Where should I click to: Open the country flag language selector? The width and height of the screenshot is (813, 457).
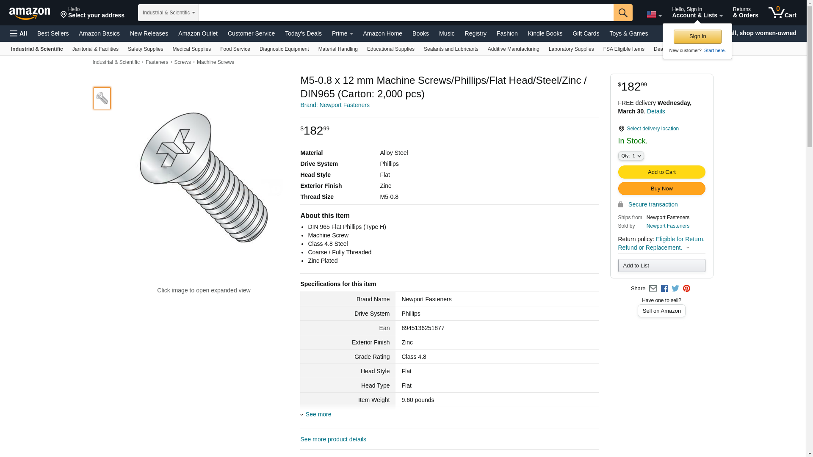pos(654,15)
